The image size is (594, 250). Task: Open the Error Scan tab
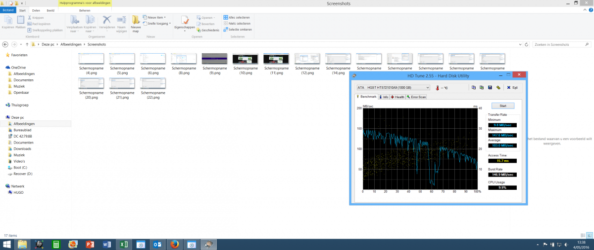(416, 97)
